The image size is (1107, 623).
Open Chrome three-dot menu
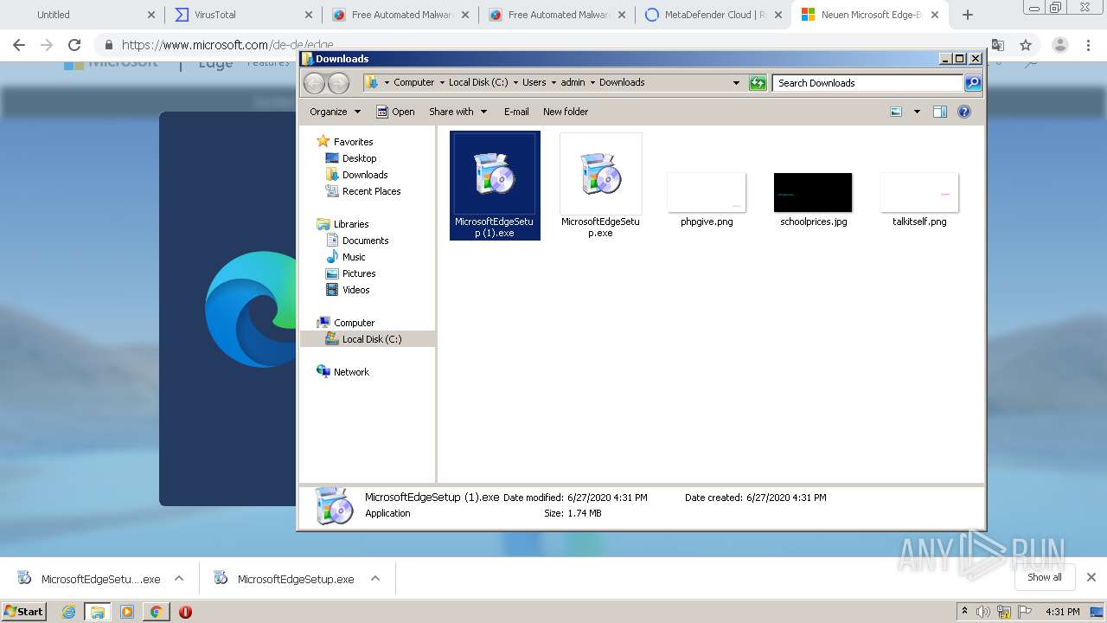coord(1089,45)
